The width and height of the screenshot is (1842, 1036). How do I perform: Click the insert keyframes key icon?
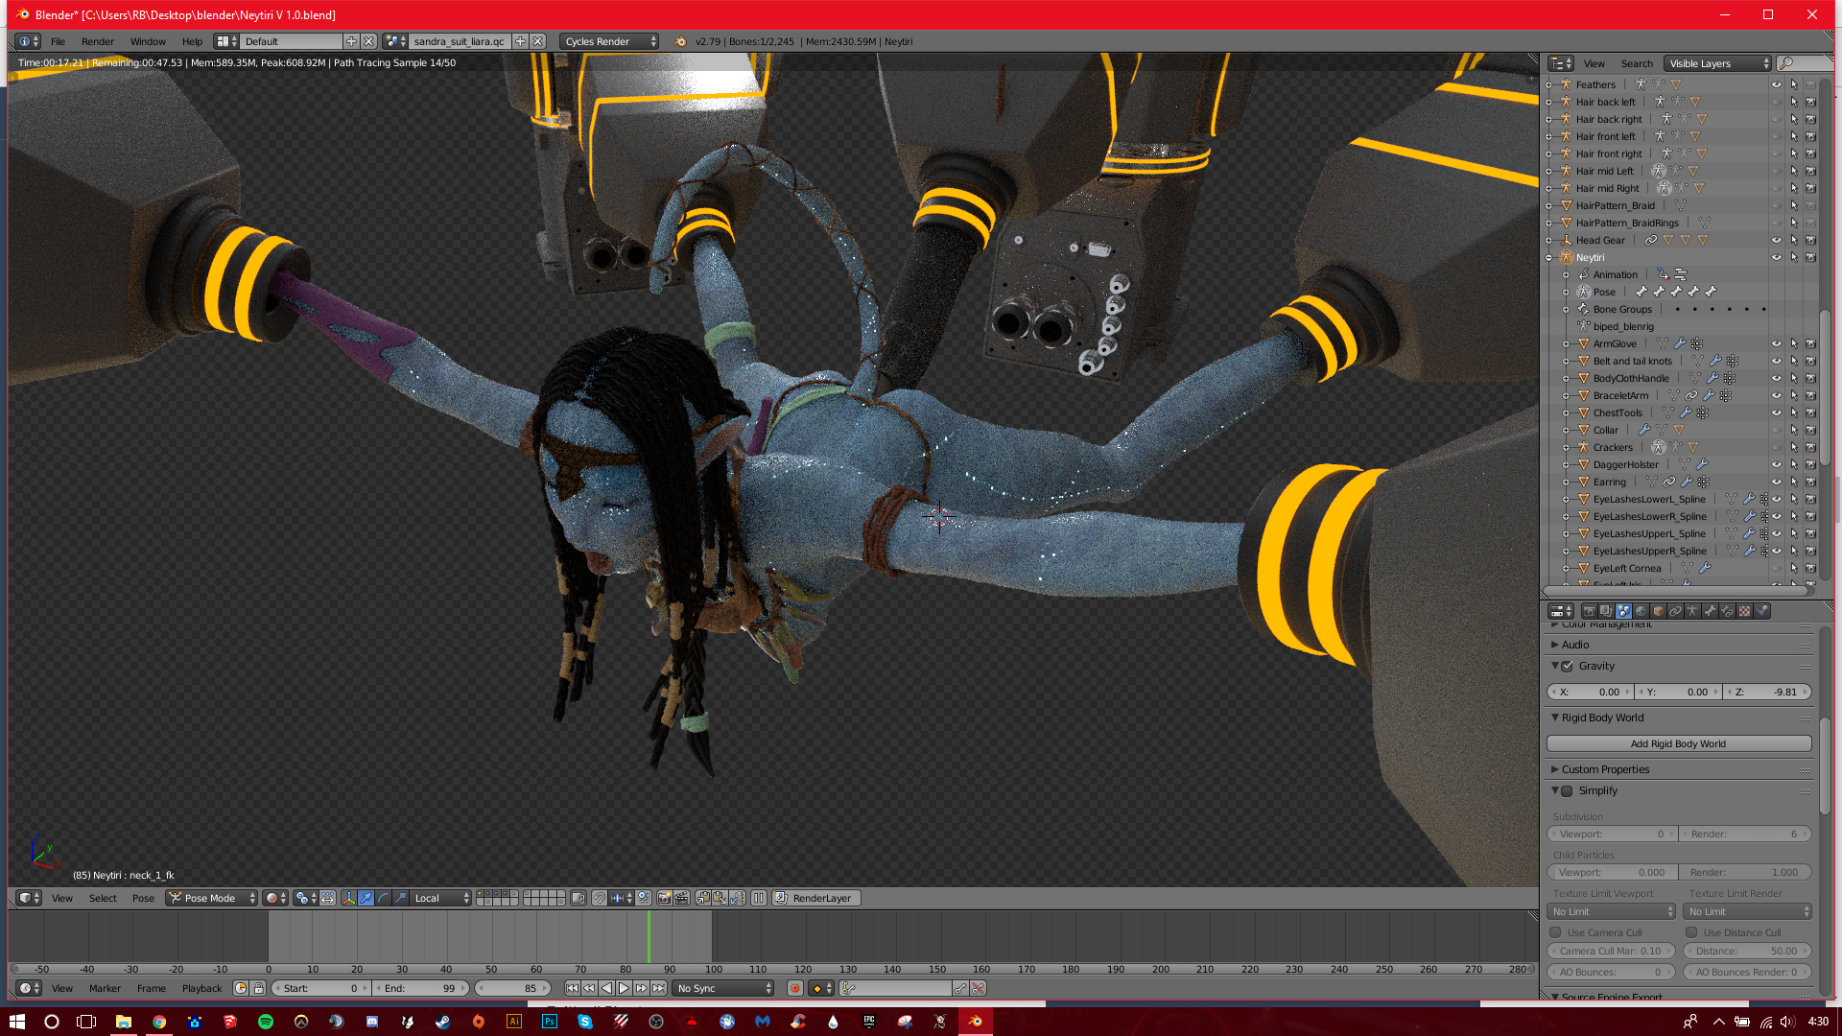pos(960,988)
